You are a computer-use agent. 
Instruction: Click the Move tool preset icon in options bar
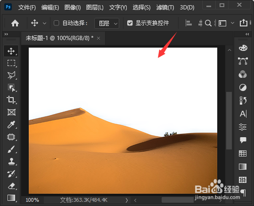tap(34, 23)
